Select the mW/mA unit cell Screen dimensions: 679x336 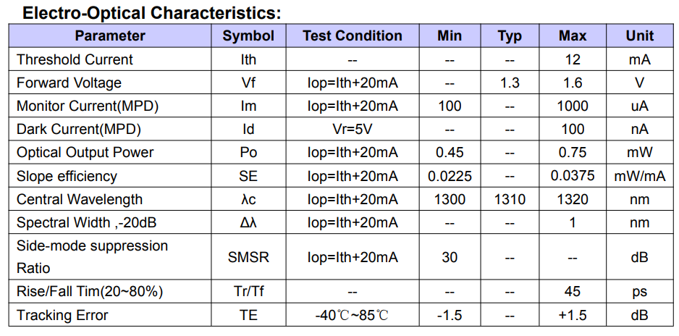point(639,176)
